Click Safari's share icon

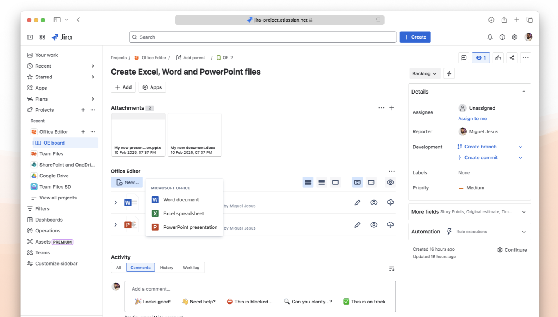[504, 20]
